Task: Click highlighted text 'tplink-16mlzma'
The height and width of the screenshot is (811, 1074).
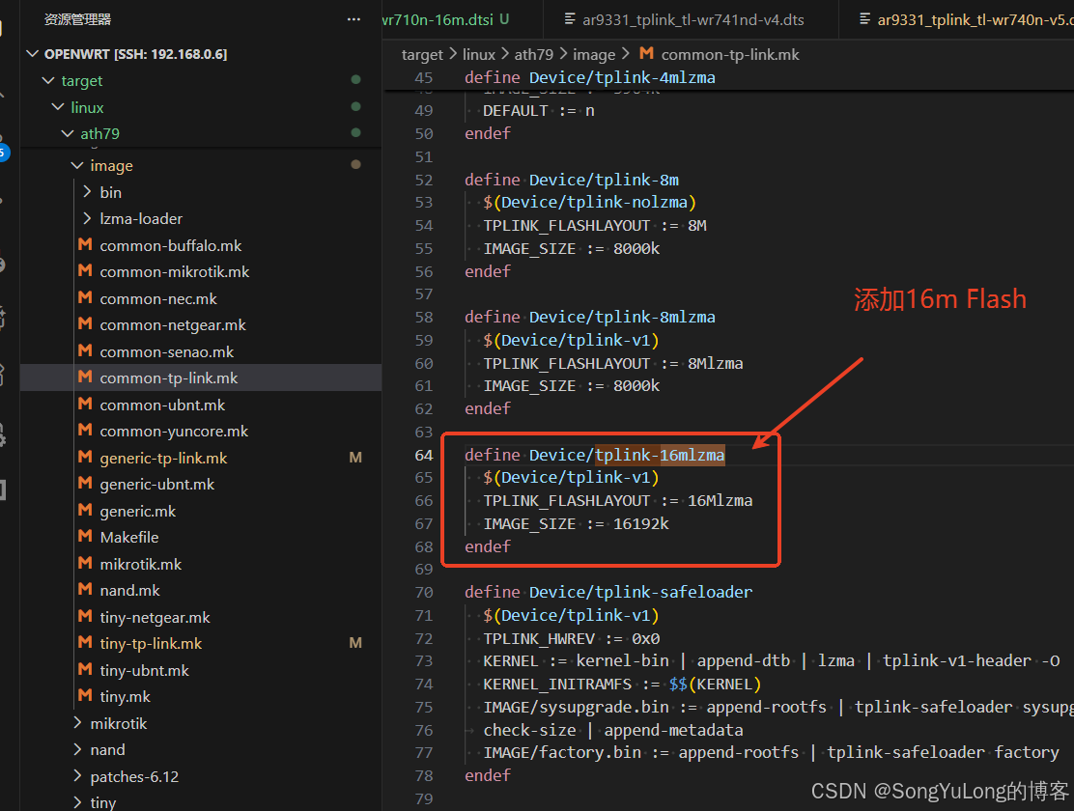Action: point(660,455)
